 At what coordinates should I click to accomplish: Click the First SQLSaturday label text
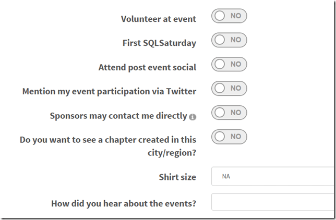[x=159, y=43]
